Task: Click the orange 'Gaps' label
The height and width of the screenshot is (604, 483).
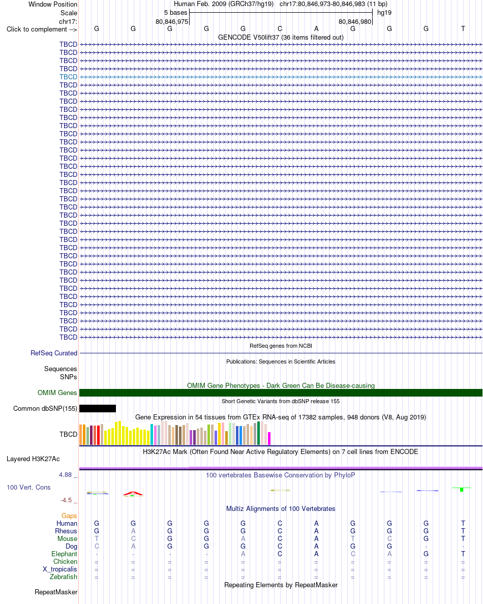Action: (x=69, y=516)
